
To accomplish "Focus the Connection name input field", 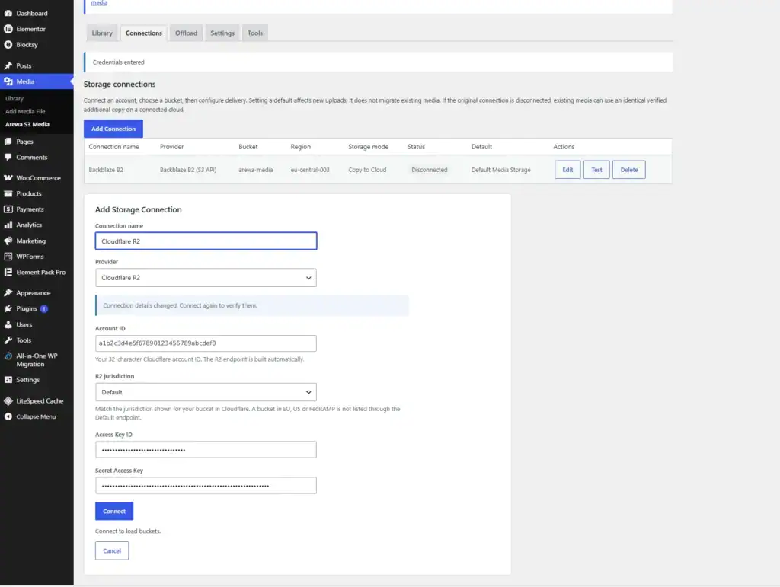I will 206,241.
